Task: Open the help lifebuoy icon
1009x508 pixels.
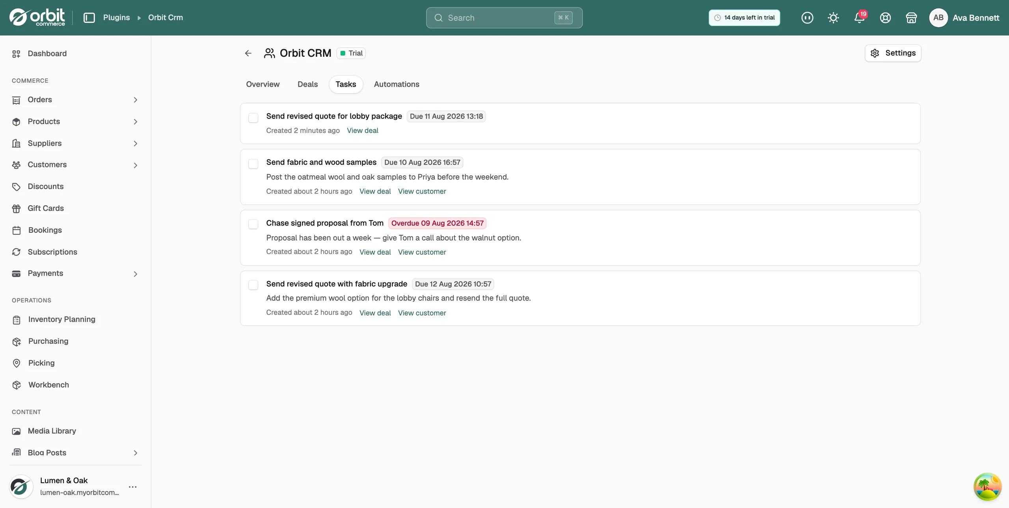Action: pyautogui.click(x=885, y=18)
